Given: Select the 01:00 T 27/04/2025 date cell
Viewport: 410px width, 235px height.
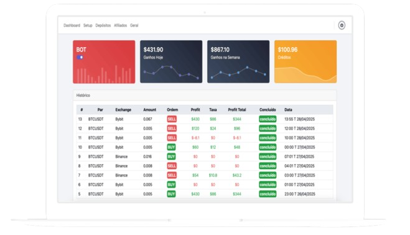Looking at the screenshot, I should pos(299,185).
